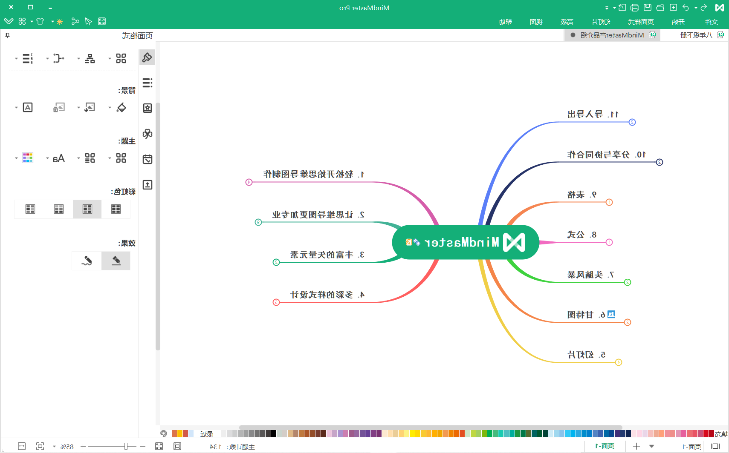
Task: Open the 页面样式 ribbon tab
Action: (641, 22)
